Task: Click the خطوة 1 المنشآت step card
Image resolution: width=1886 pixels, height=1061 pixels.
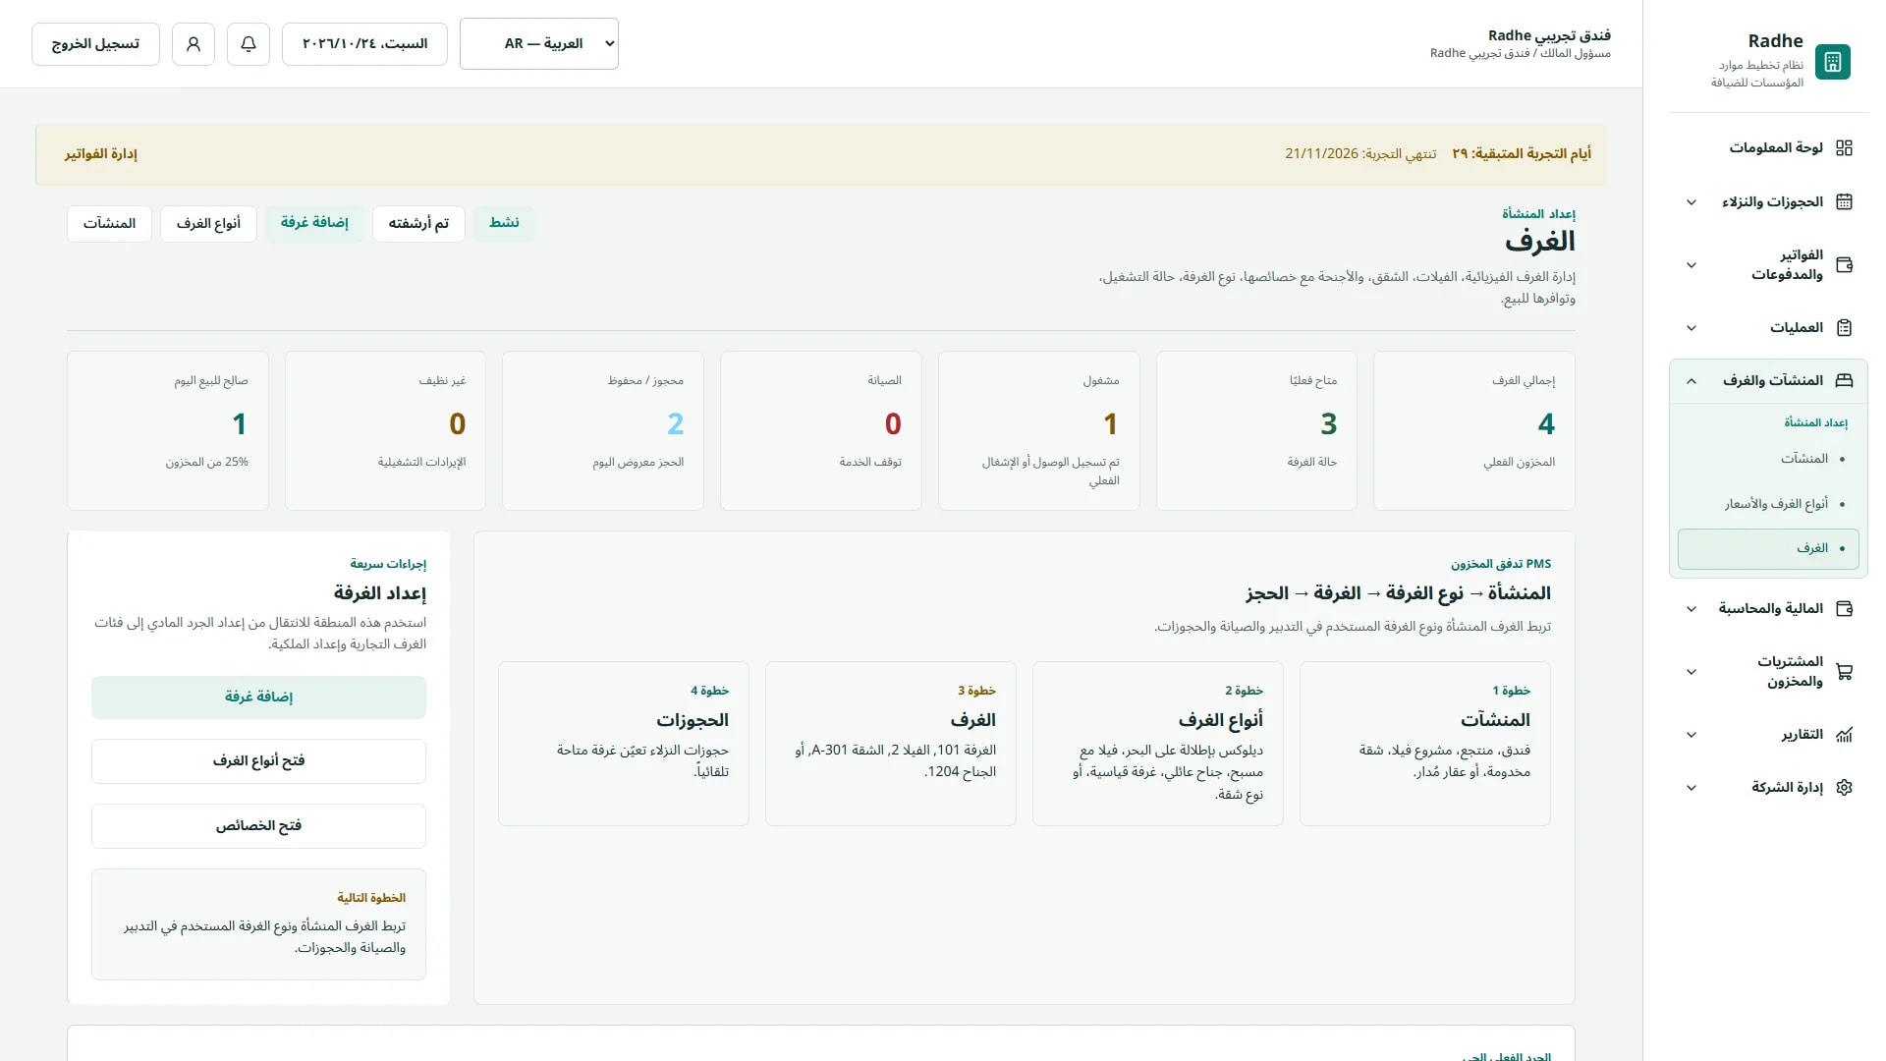Action: [1425, 744]
